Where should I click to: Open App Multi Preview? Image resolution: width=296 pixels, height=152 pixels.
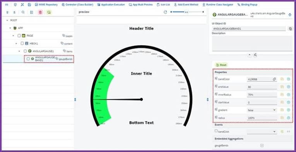click(x=140, y=5)
